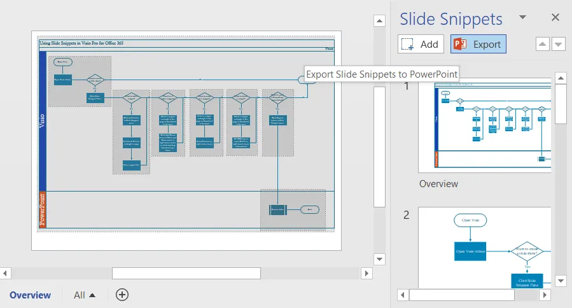Add a new page with the plus icon
The width and height of the screenshot is (572, 308).
pyautogui.click(x=122, y=295)
